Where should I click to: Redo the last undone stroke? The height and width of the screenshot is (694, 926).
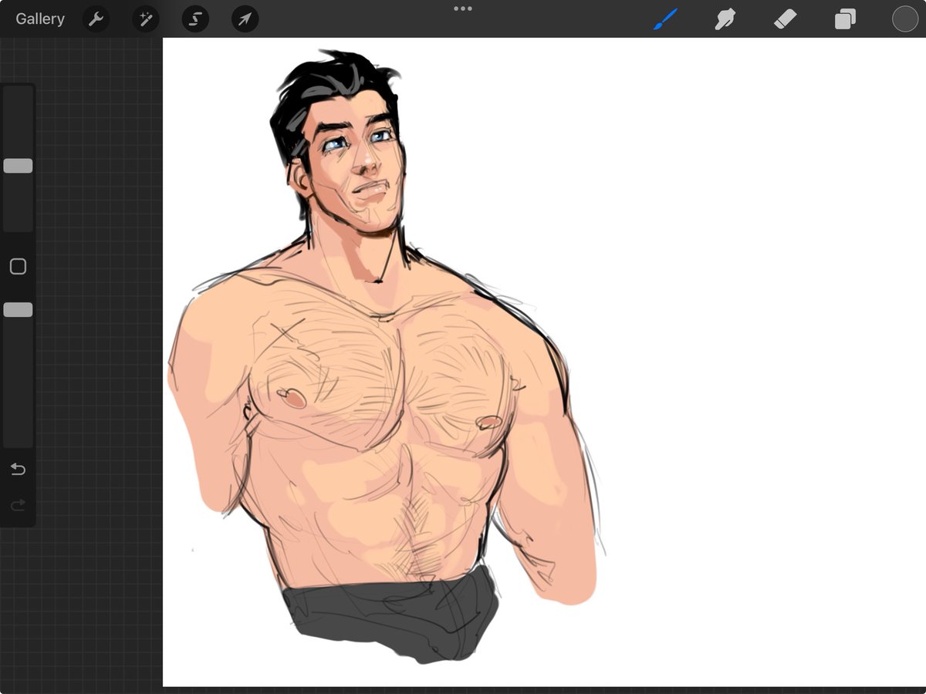point(18,505)
